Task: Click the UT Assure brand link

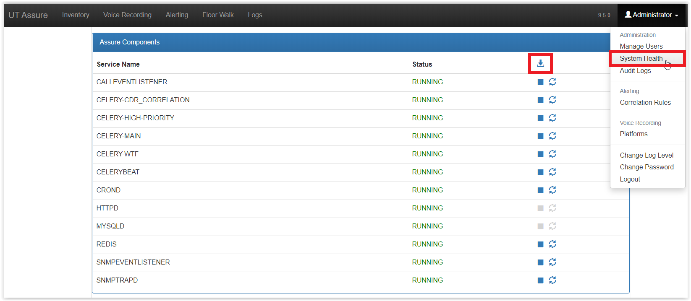Action: [28, 15]
